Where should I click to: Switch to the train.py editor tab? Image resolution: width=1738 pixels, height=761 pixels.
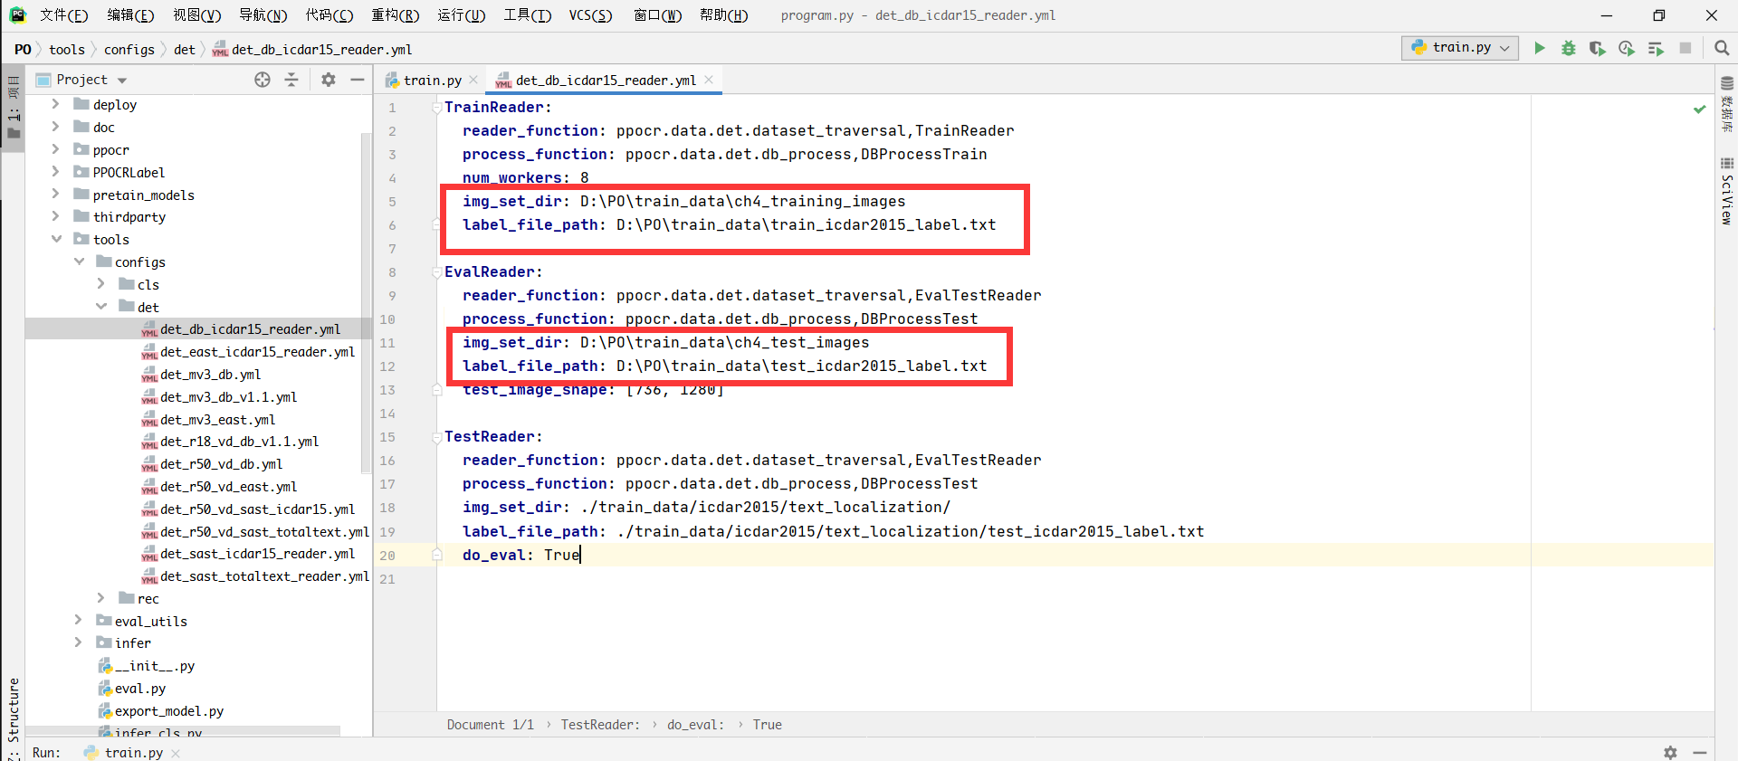[432, 81]
